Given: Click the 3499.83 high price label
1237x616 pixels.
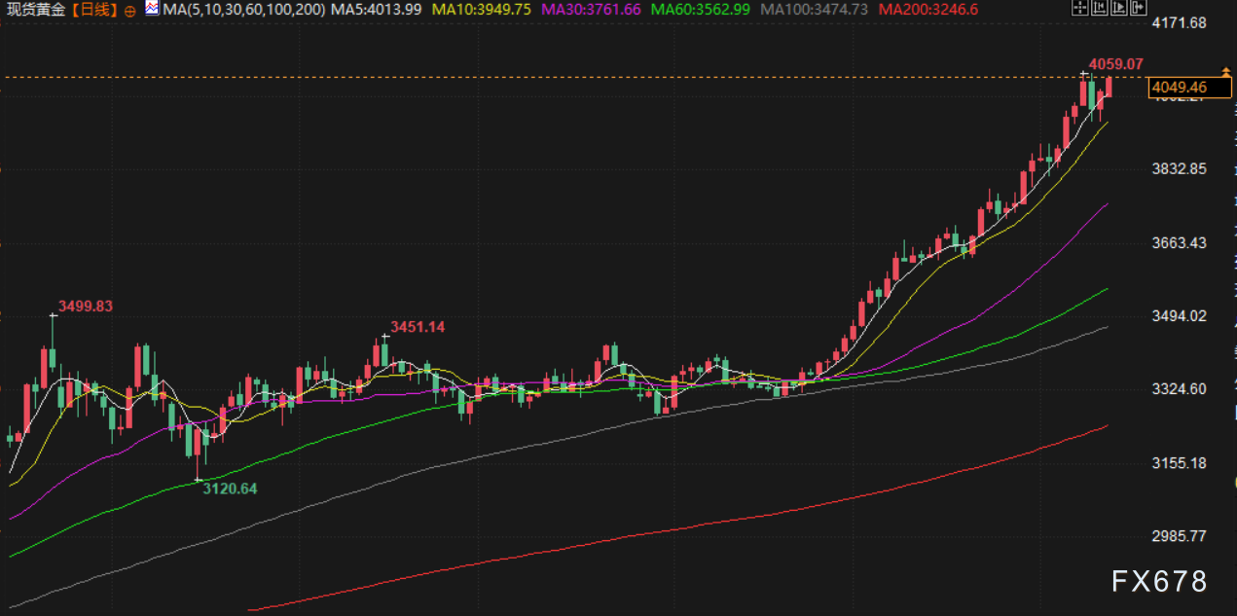Looking at the screenshot, I should pos(86,306).
